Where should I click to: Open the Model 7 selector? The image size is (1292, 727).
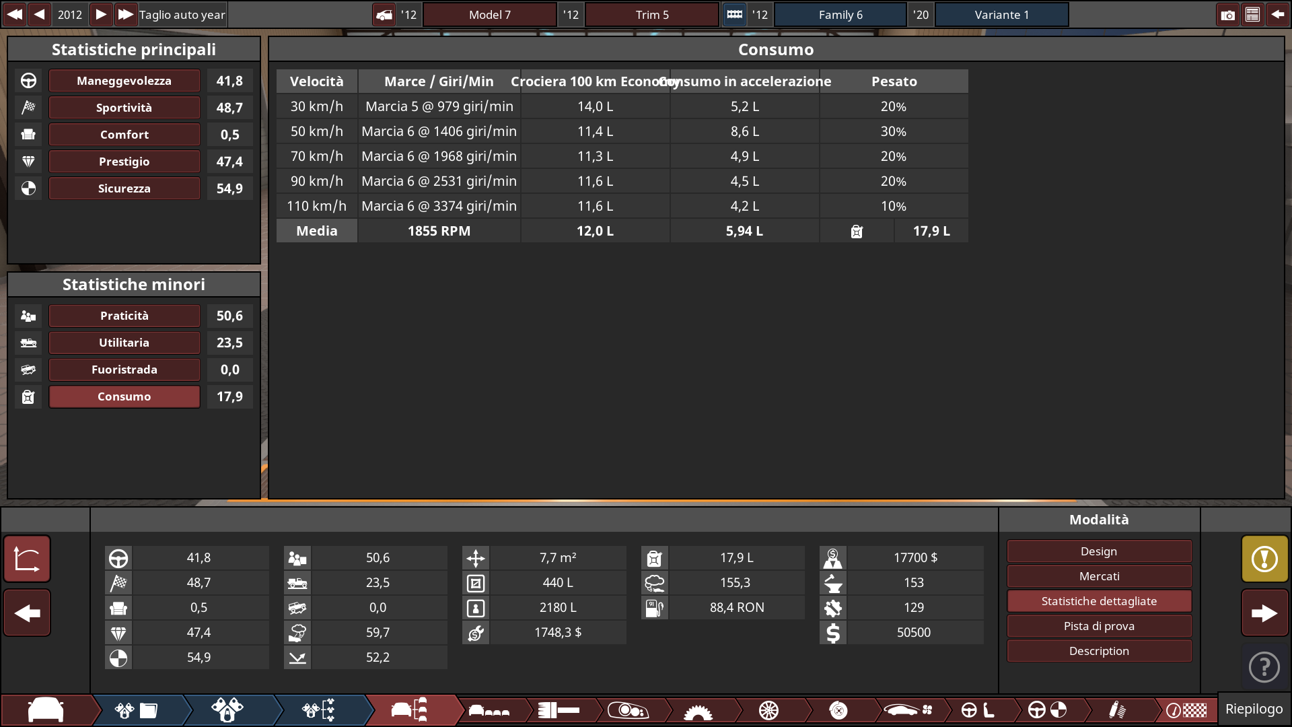click(490, 13)
